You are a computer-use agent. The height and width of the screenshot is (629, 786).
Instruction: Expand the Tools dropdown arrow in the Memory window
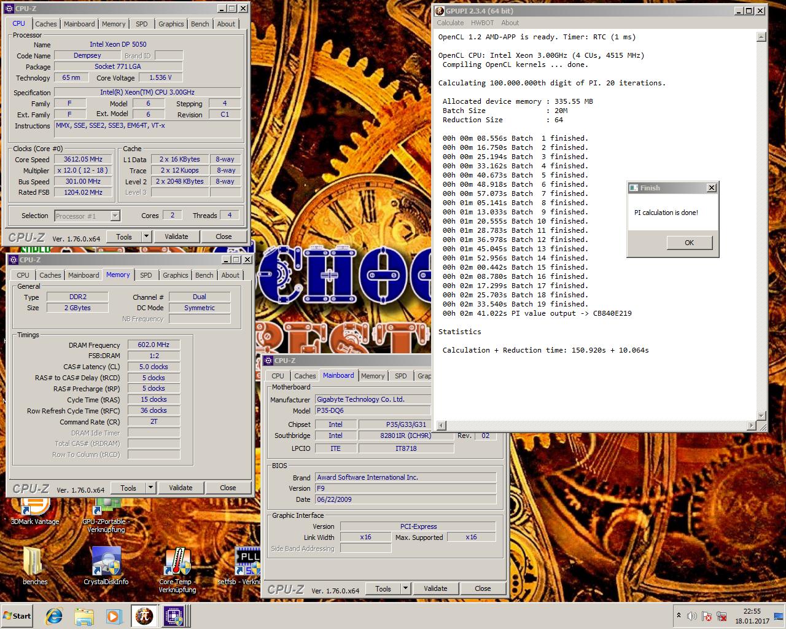(150, 488)
